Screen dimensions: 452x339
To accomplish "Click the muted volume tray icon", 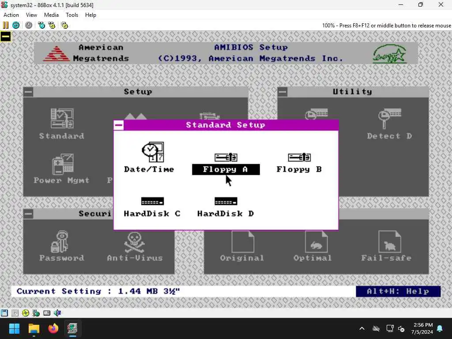I will point(401,328).
